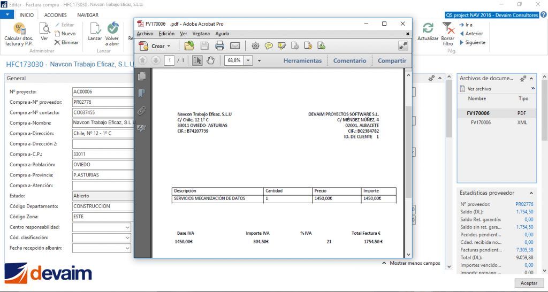Open the Archivo menu in Acrobat
Image resolution: width=548 pixels, height=292 pixels.
pyautogui.click(x=144, y=34)
